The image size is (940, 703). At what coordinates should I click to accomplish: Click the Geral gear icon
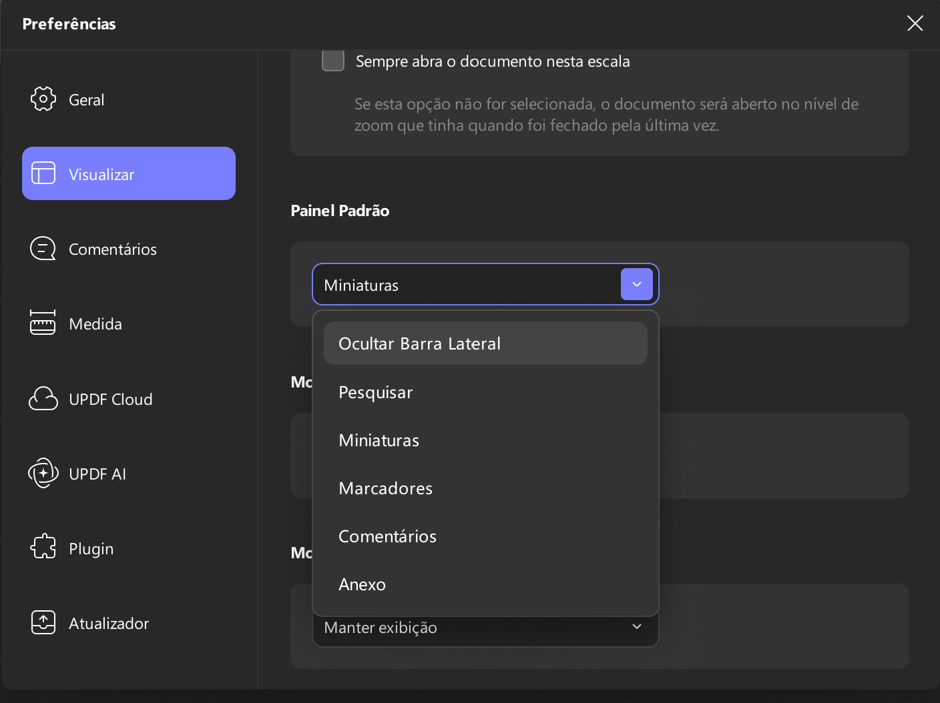[x=43, y=99]
